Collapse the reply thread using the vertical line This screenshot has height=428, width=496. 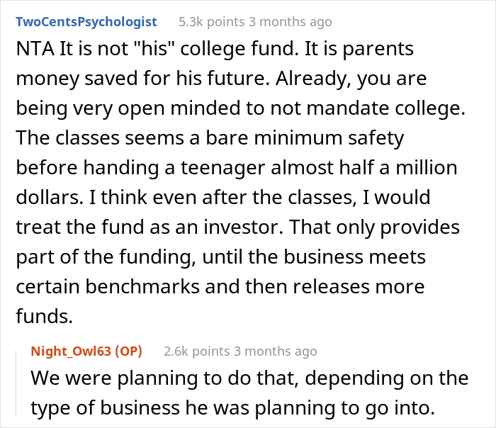point(17,383)
